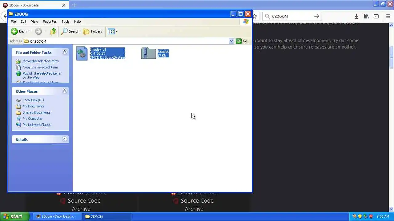
Task: Close the ZDoom - Downloads browser tab
Action: coord(64,5)
